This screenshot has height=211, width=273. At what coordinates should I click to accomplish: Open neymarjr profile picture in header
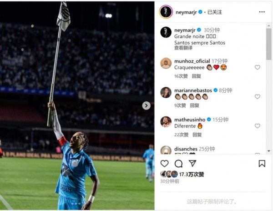[x=166, y=12]
